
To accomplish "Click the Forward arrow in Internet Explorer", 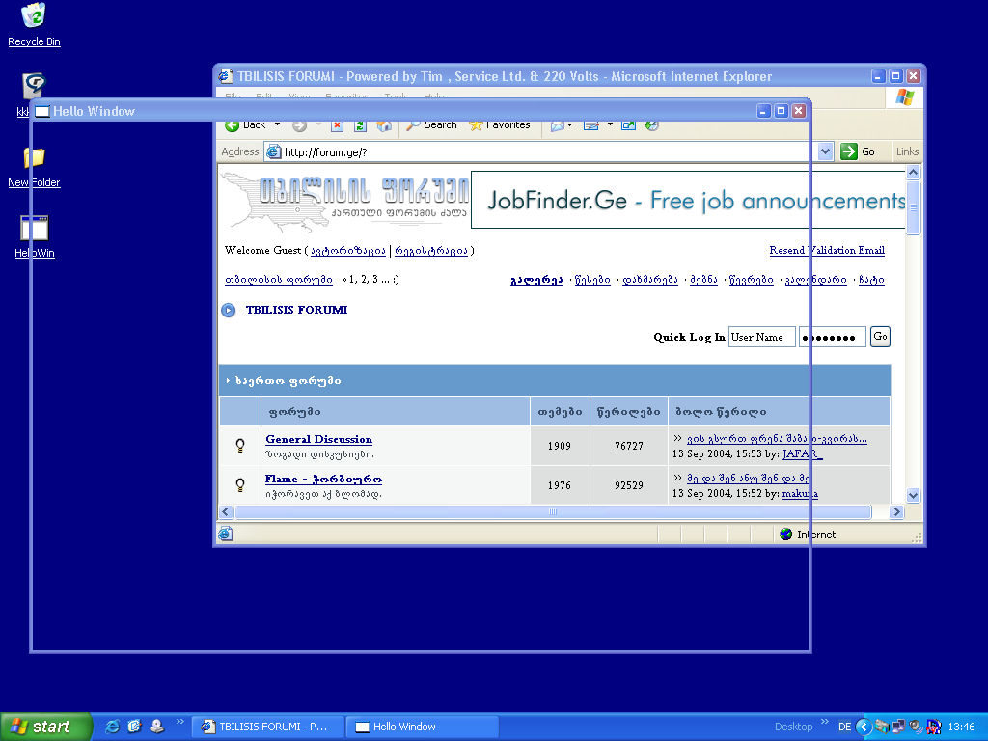I will tap(299, 125).
